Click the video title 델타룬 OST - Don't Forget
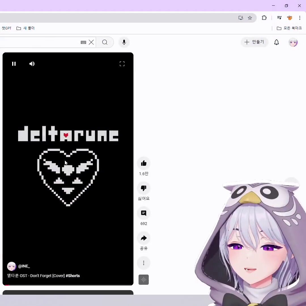 point(36,276)
